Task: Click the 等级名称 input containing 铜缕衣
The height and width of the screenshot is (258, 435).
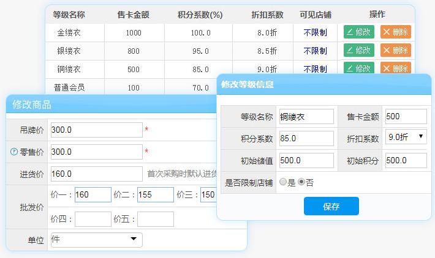Action: pos(306,116)
